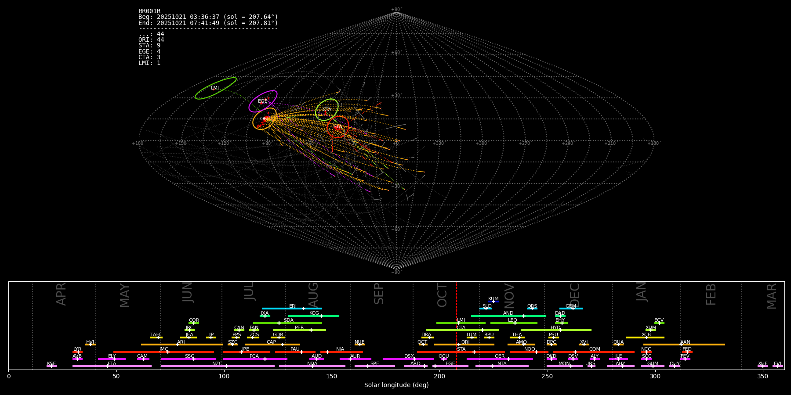791x395 pixels.
Task: Select the SPE shower label in timeline
Action: [375, 364]
